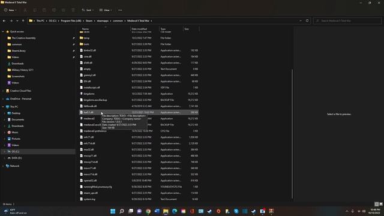Collapse the This PC tree node

click(x=3, y=107)
